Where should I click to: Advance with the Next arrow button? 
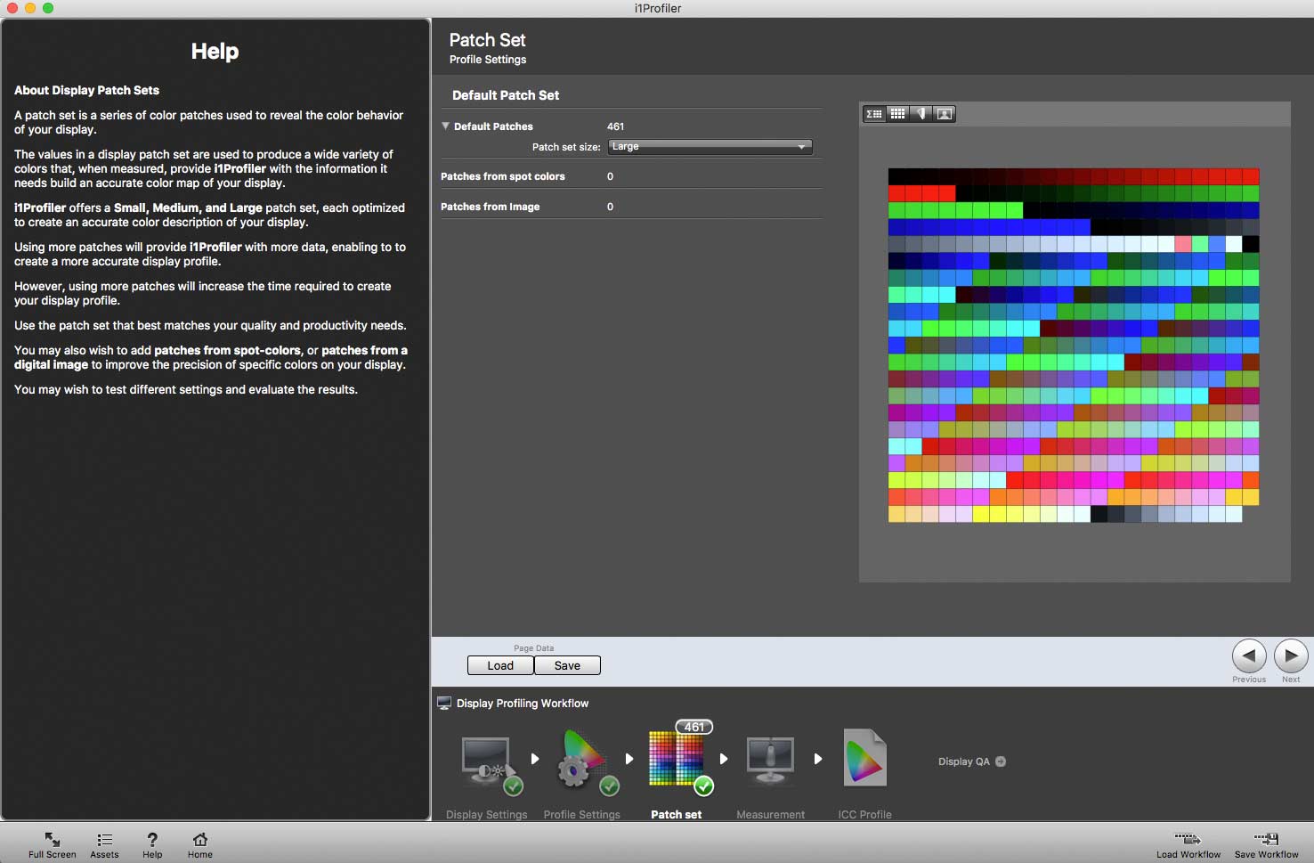pos(1291,656)
